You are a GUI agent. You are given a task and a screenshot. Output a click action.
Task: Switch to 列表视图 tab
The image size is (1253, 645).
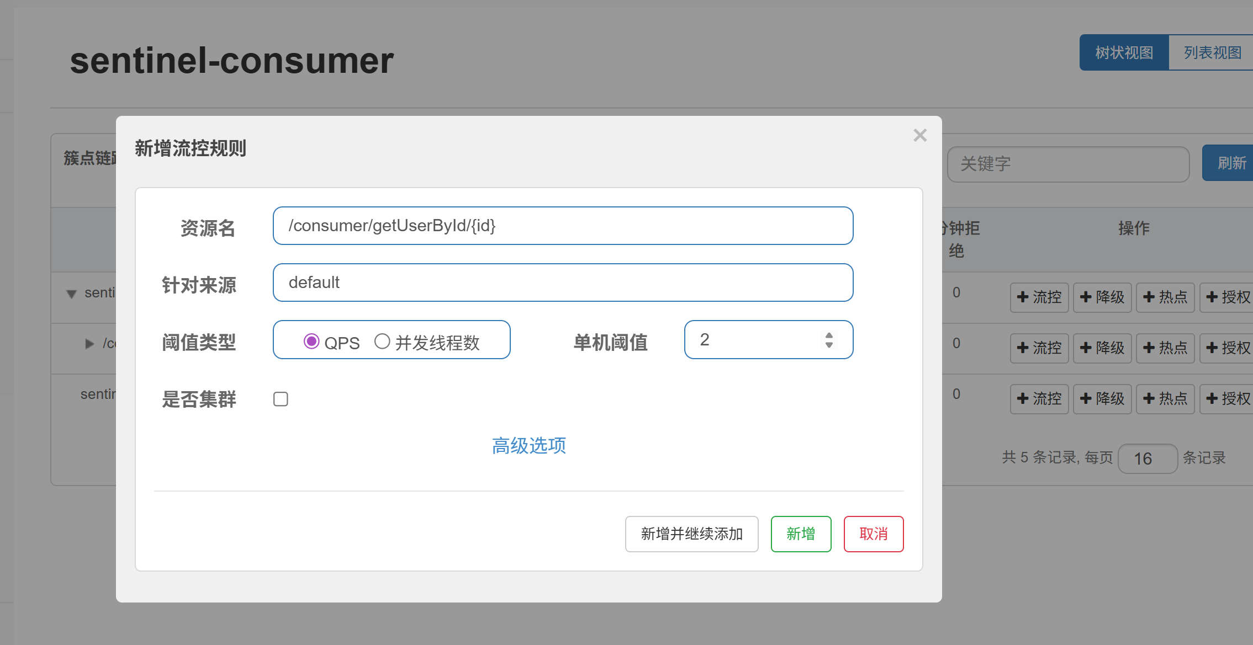(x=1212, y=52)
